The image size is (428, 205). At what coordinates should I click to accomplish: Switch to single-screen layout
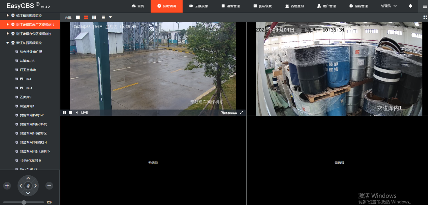[x=78, y=17]
